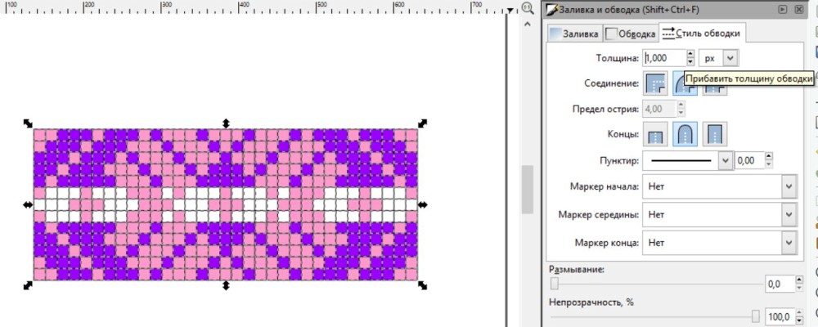
Task: Switch to the Заливка tab
Action: coord(574,34)
